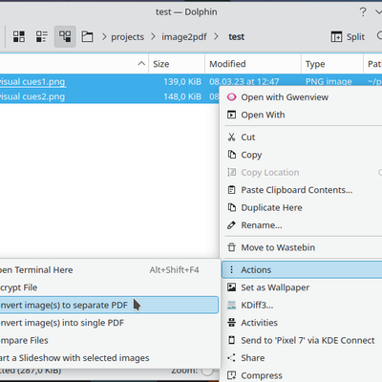
Task: Switch to Details view mode
Action: pyautogui.click(x=65, y=36)
